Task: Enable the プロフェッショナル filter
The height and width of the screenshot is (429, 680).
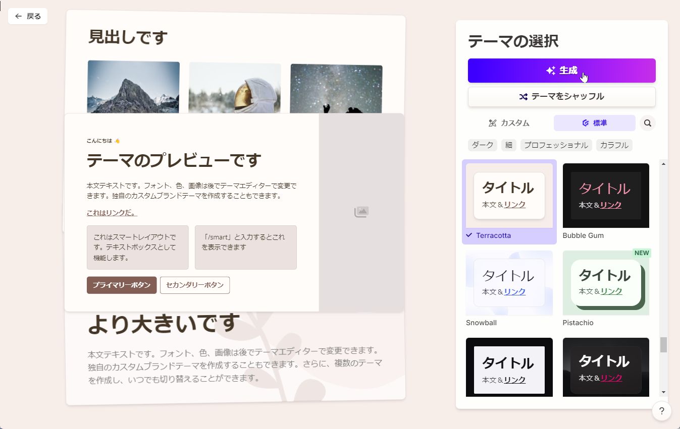Action: tap(556, 145)
